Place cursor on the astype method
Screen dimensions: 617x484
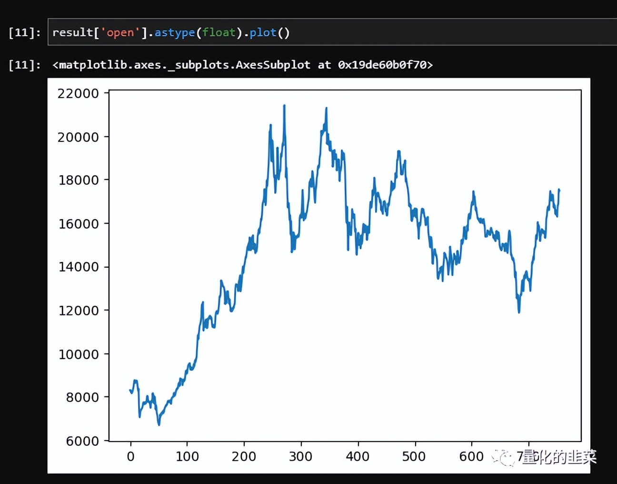175,32
